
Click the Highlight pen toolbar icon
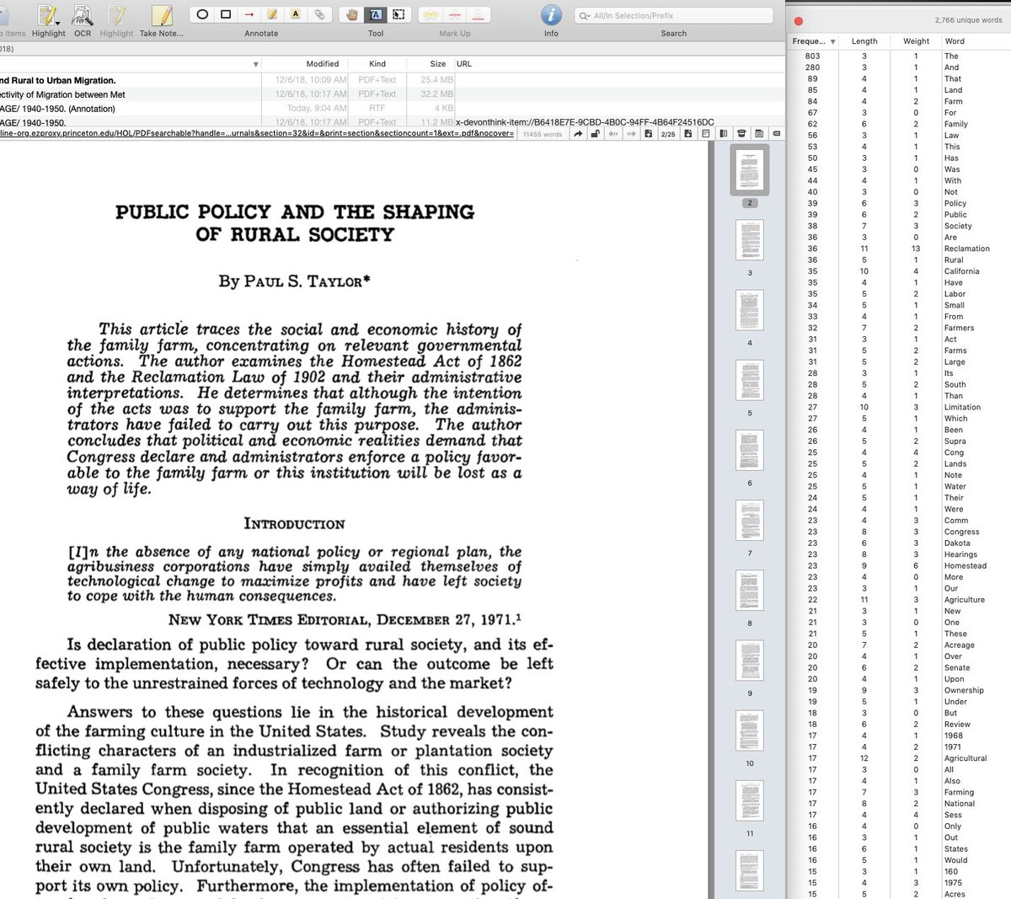coord(46,15)
